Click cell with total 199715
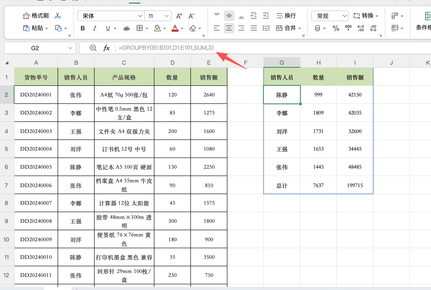 [x=355, y=185]
